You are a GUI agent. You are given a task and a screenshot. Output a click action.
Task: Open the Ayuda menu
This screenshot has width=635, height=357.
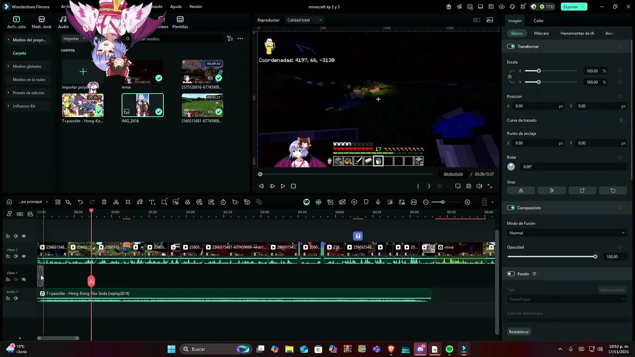[176, 7]
